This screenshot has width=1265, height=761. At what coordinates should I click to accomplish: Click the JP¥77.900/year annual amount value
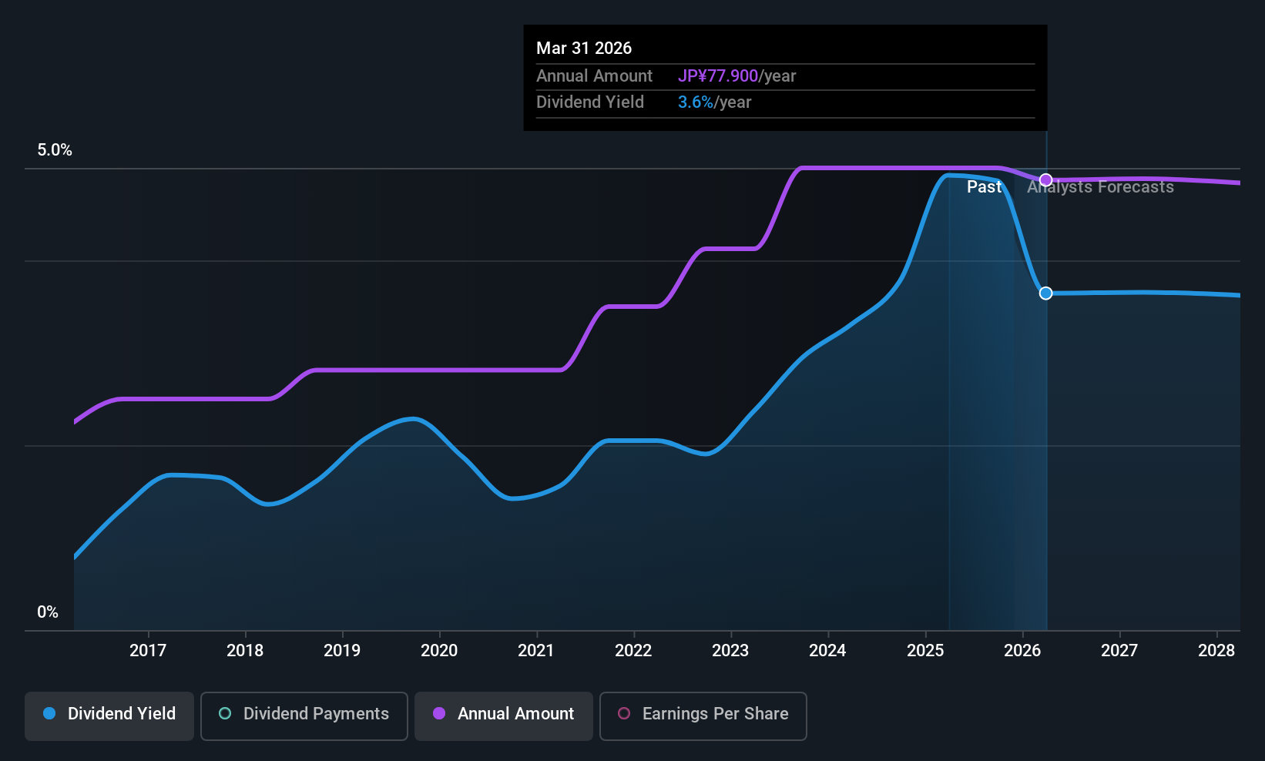[x=737, y=76]
